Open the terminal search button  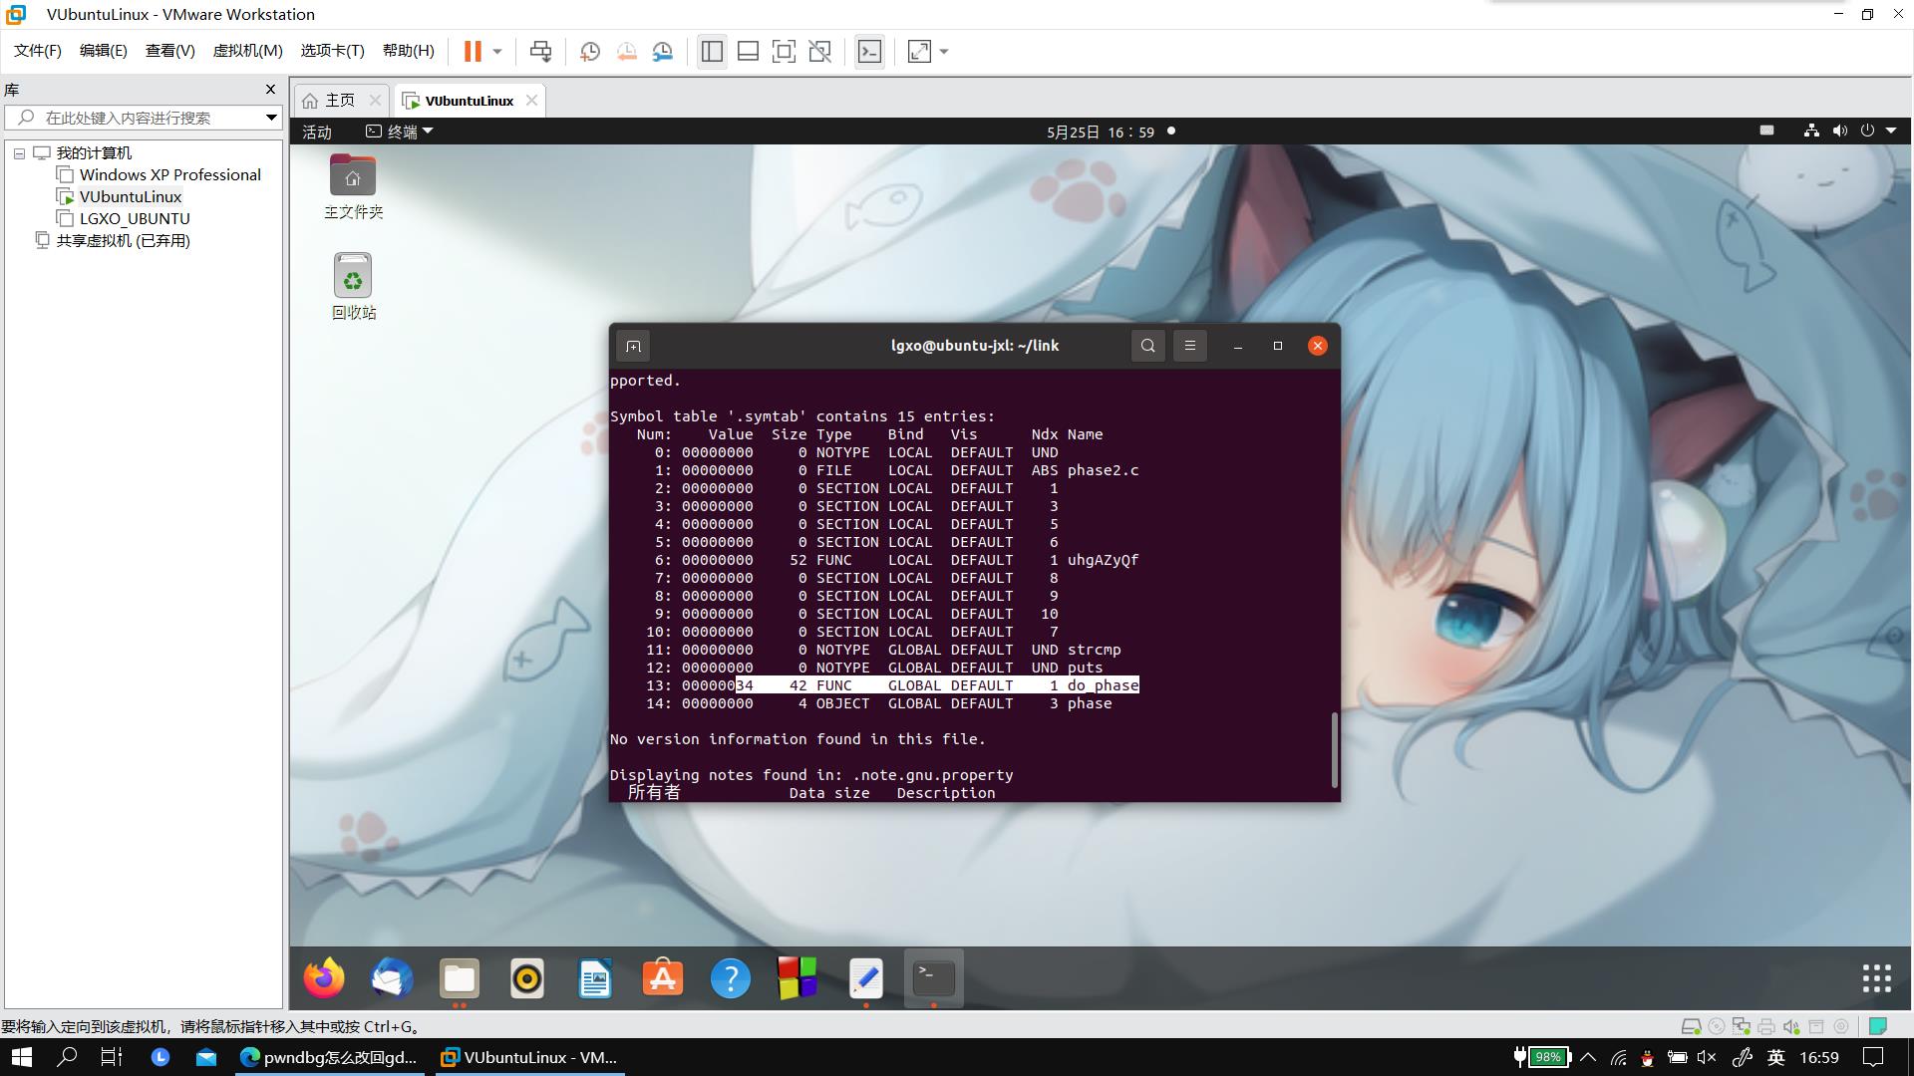(1148, 346)
